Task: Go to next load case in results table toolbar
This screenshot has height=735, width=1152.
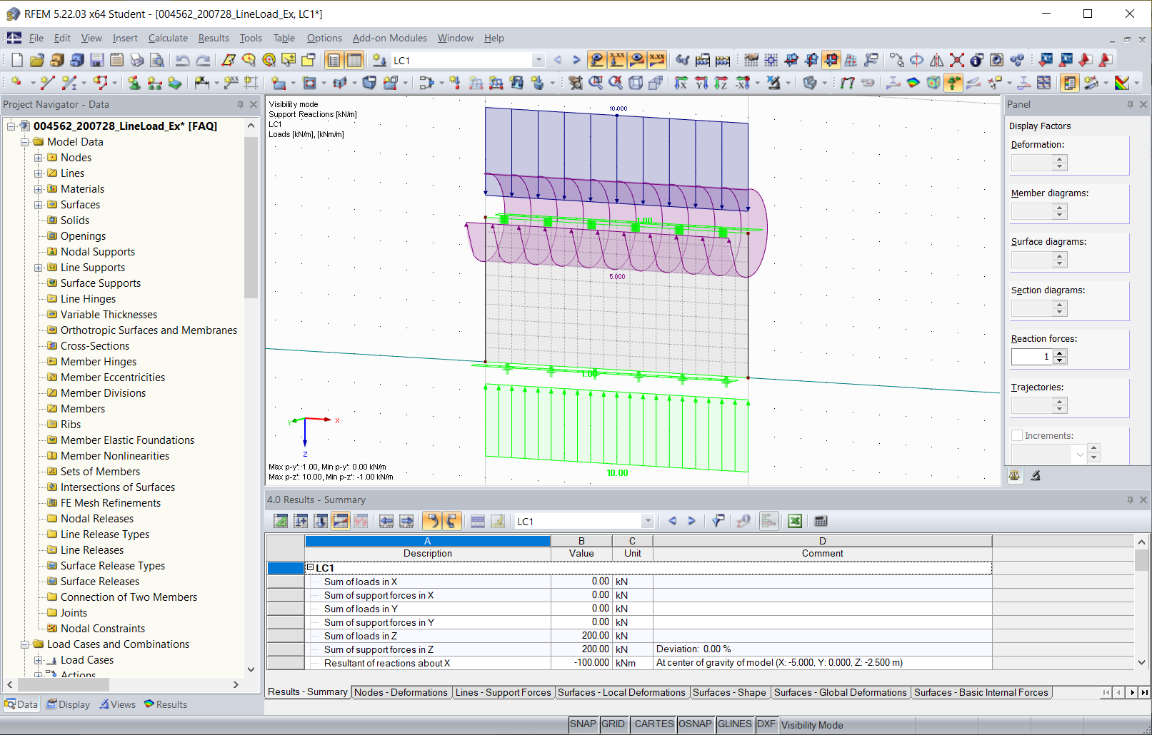Action: [x=691, y=521]
